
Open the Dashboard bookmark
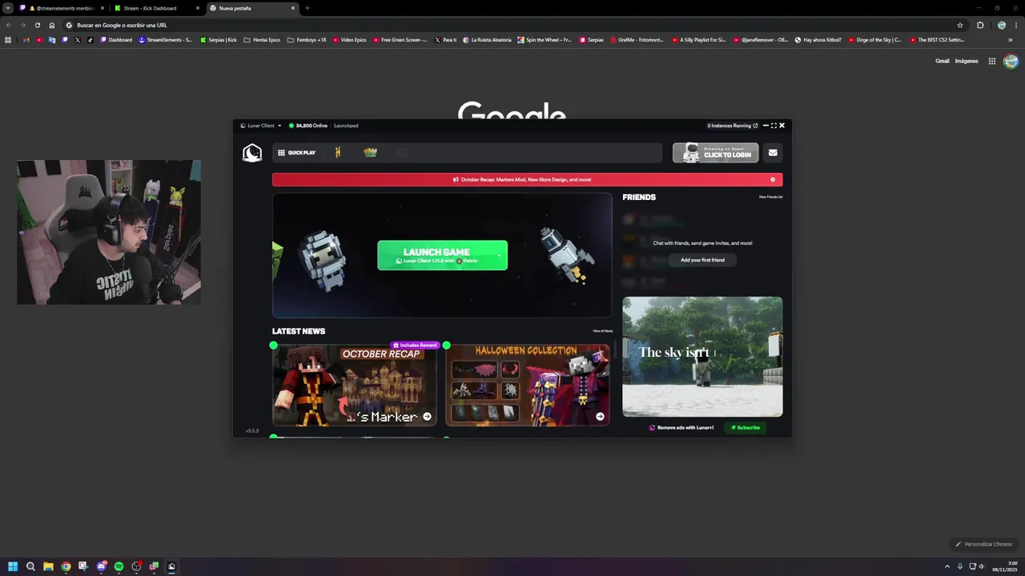tap(116, 40)
